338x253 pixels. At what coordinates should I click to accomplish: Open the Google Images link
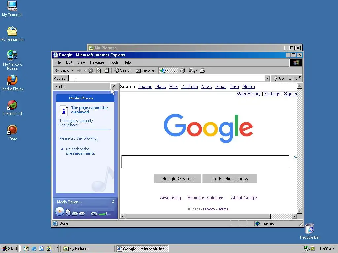145,87
